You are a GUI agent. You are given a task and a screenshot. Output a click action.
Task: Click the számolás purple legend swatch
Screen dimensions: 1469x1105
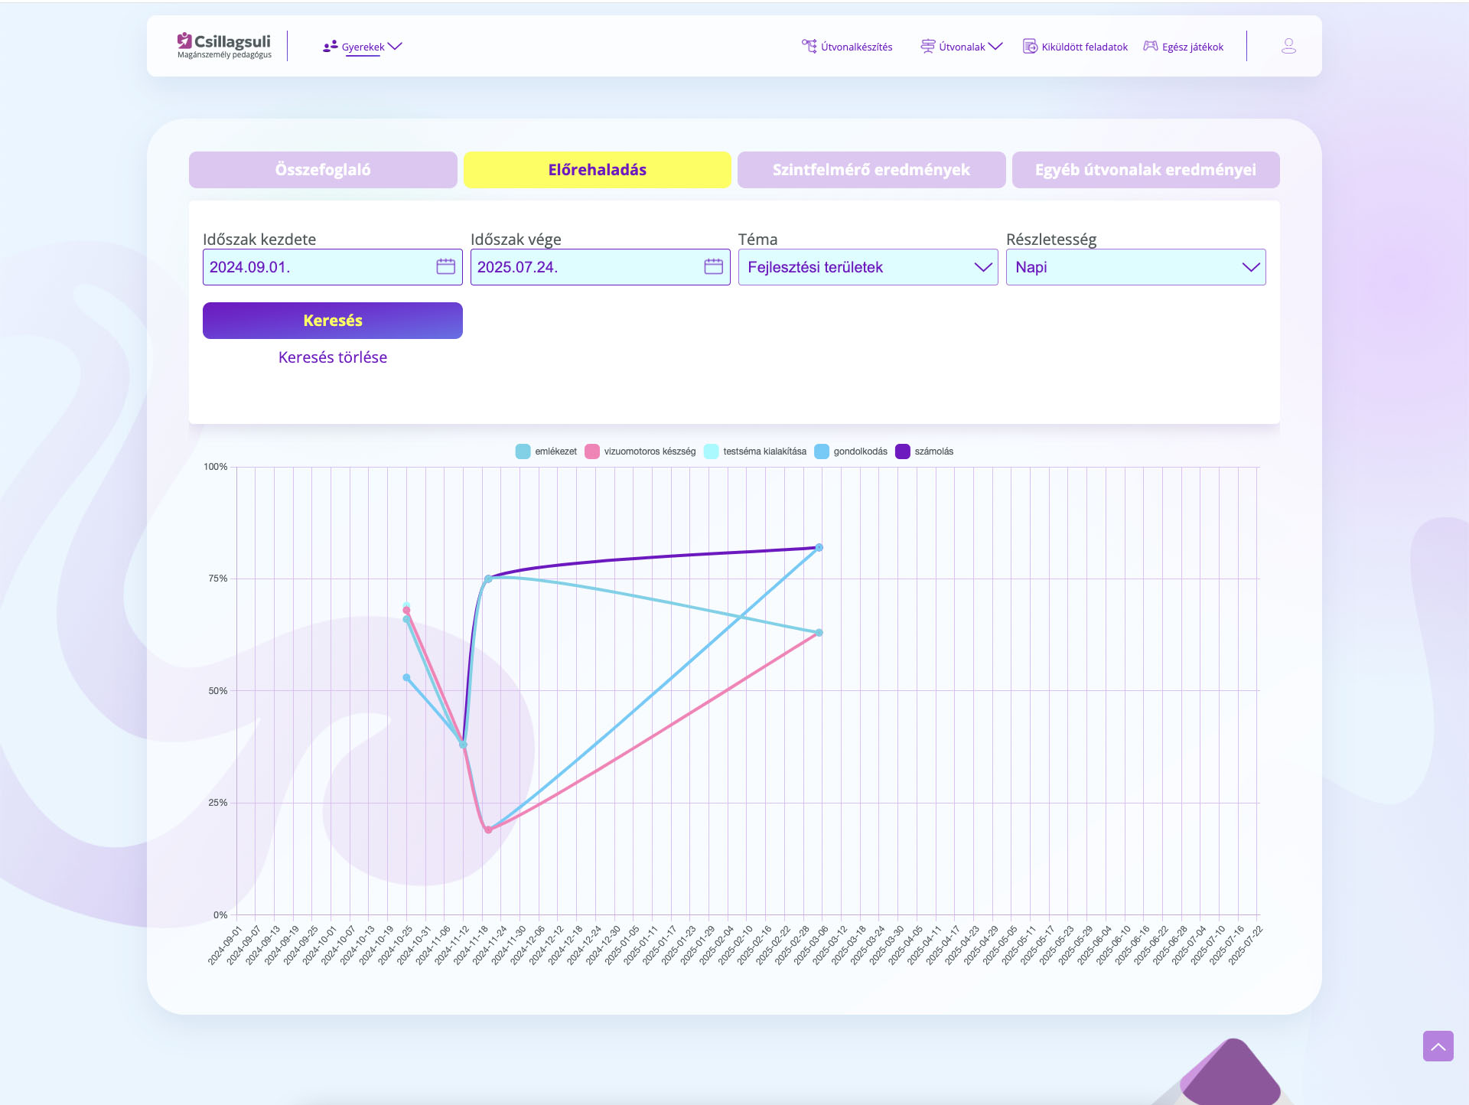click(903, 451)
